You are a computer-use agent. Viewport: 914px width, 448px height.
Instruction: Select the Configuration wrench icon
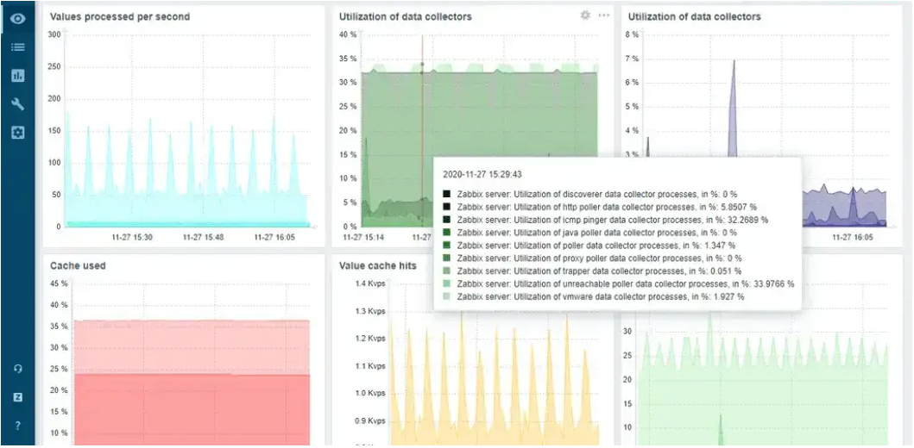click(x=17, y=104)
